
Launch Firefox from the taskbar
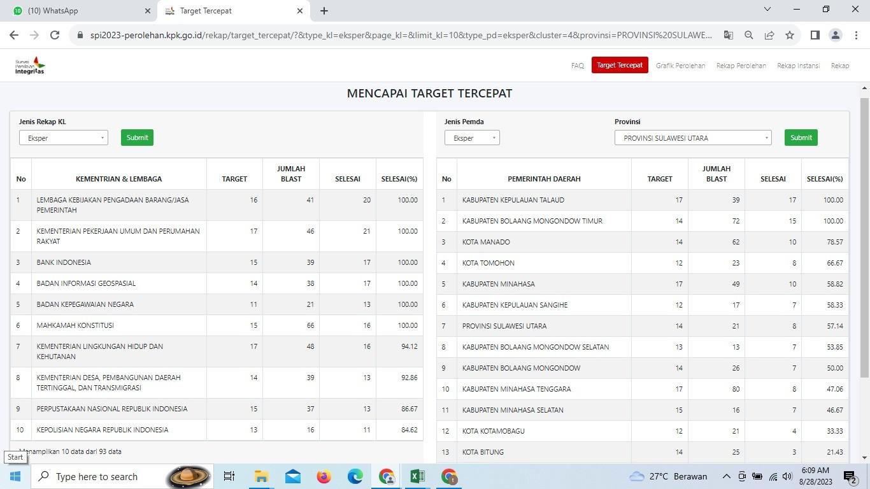point(324,476)
